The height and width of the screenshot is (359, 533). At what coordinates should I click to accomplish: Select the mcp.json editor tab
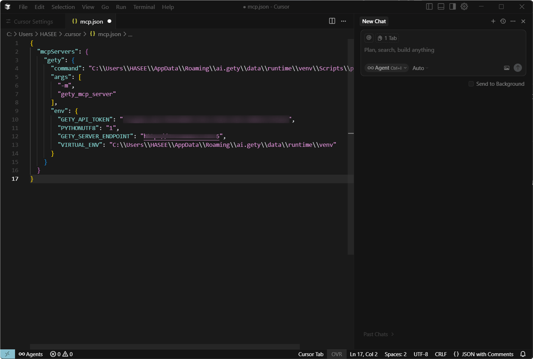91,21
